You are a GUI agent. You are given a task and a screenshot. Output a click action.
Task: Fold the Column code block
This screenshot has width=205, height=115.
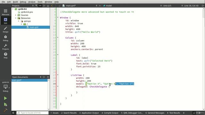[58, 38]
